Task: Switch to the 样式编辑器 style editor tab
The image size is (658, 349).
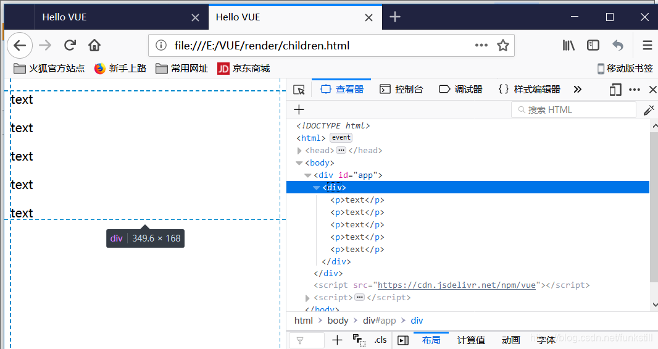Action: (529, 90)
